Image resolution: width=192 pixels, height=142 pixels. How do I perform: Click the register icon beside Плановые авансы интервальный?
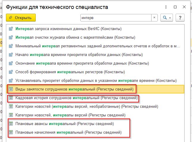coord(11,124)
